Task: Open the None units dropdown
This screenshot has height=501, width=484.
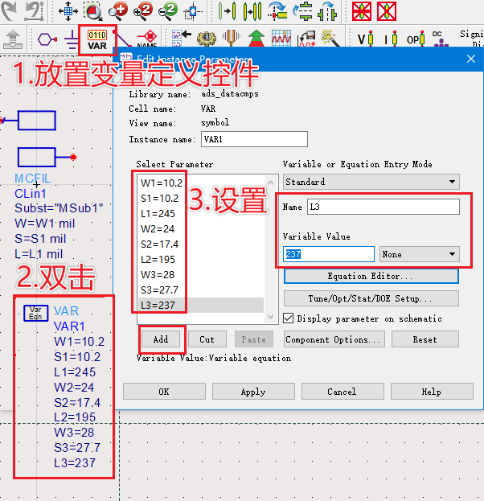Action: [420, 254]
